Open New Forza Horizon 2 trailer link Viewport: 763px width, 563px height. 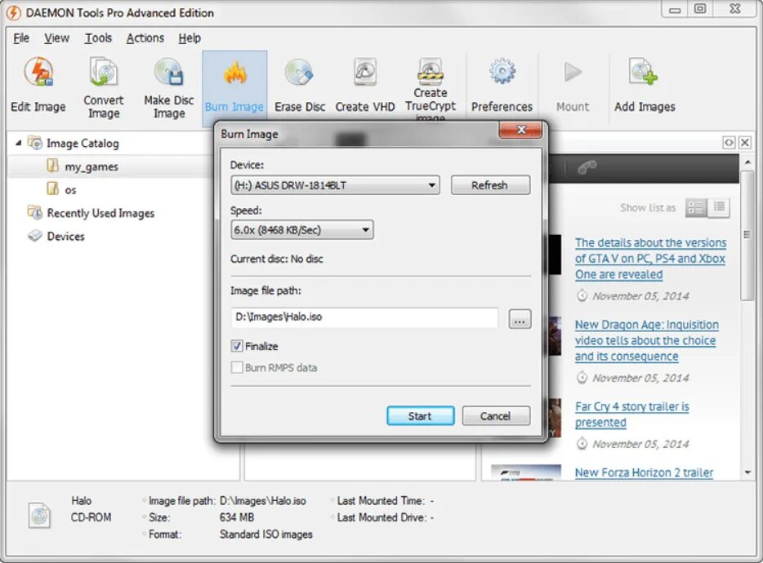pos(645,472)
